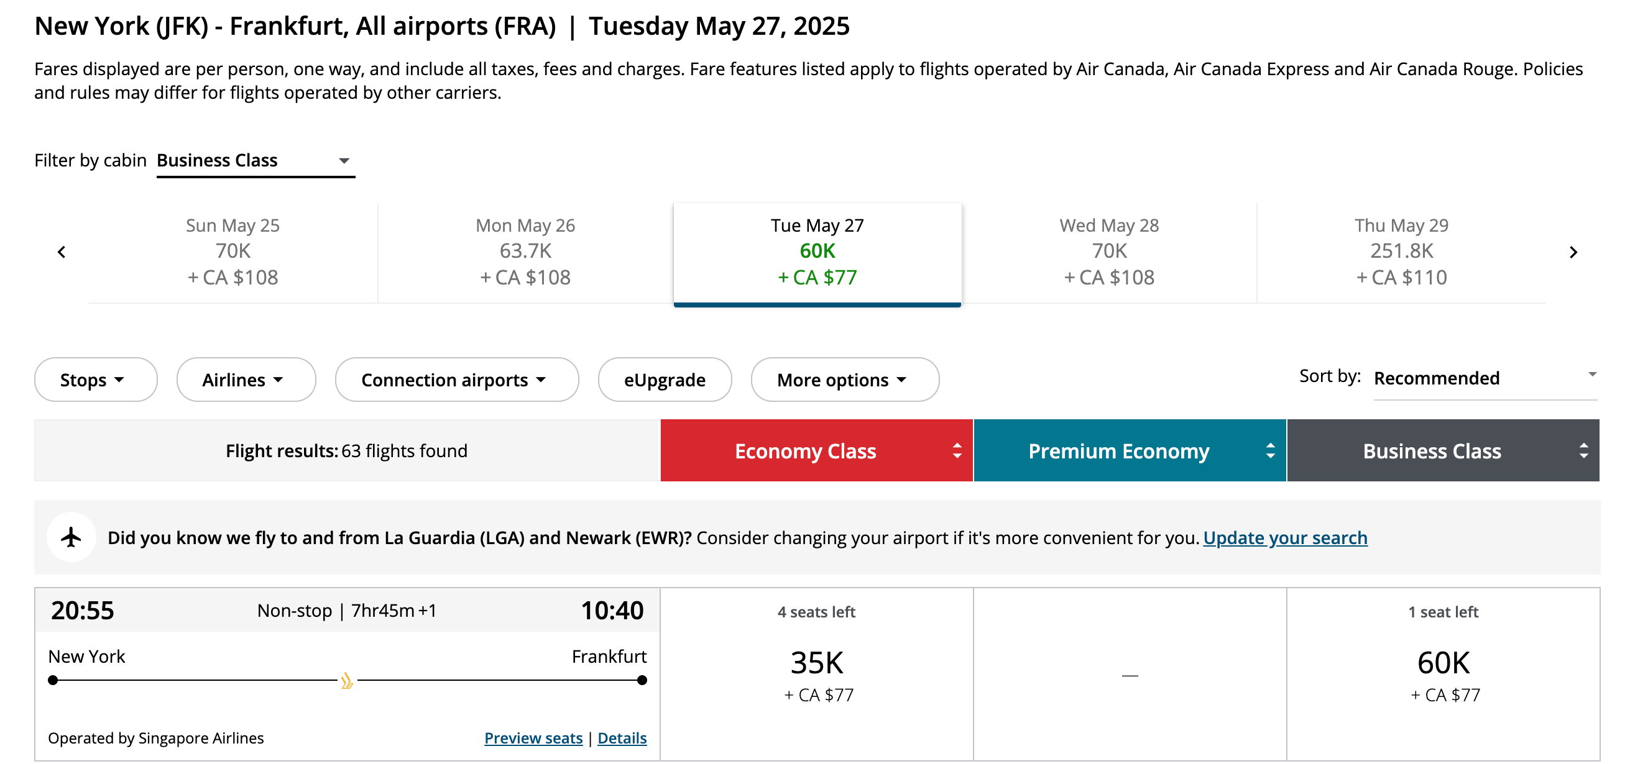Sort by Business Class fare arrows
1630x764 pixels.
(x=1583, y=450)
